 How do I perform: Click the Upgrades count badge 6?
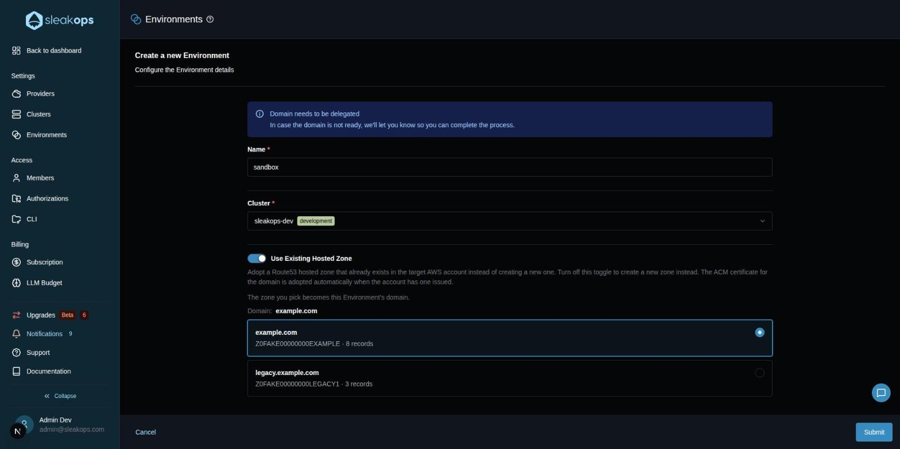pos(84,315)
